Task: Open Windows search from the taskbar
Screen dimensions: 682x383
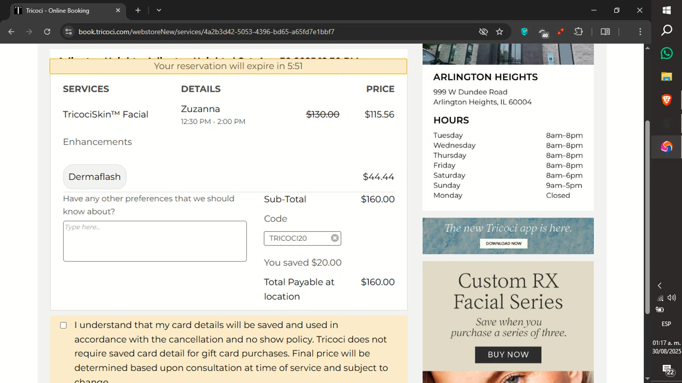Action: (x=667, y=30)
